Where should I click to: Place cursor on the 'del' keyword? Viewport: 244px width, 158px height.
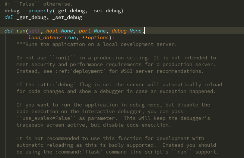pyautogui.click(x=9, y=17)
